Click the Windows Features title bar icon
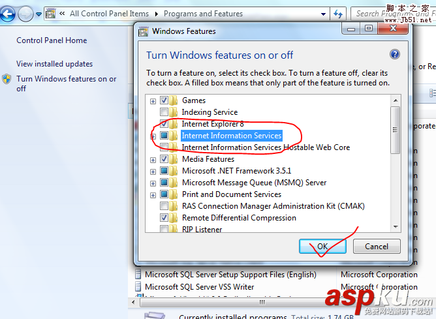The image size is (436, 319). point(143,32)
